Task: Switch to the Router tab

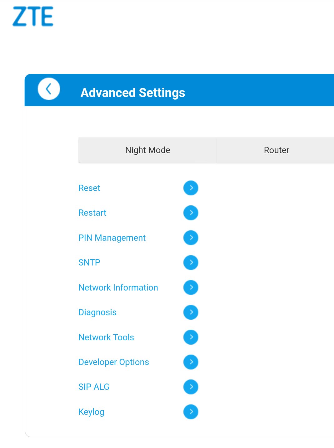Action: coord(276,150)
